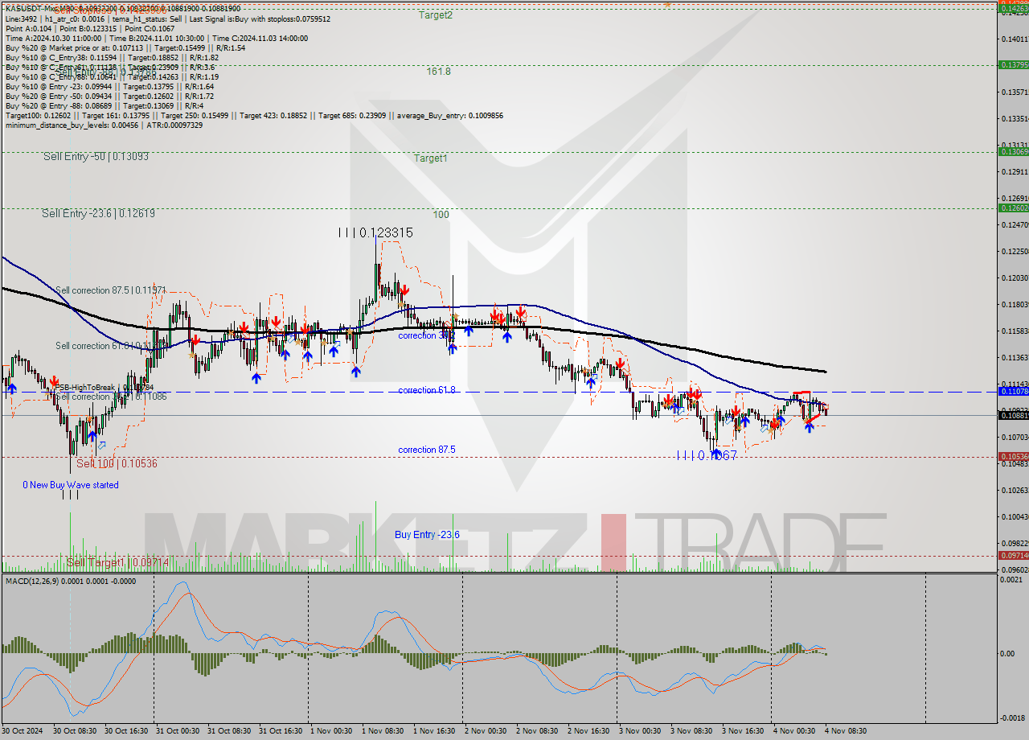The height and width of the screenshot is (740, 1029).
Task: Click the '4 Nov 08:30' time axis label
Action: [844, 731]
